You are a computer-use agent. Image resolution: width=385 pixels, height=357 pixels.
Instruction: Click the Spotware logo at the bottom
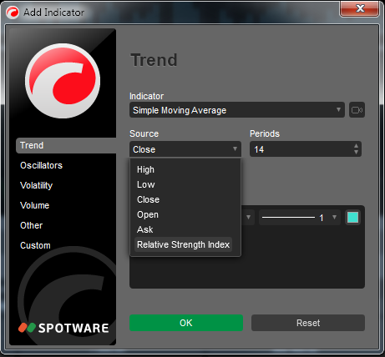(63, 328)
